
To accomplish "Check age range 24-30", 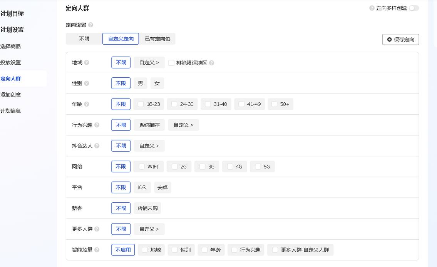I will (x=174, y=104).
